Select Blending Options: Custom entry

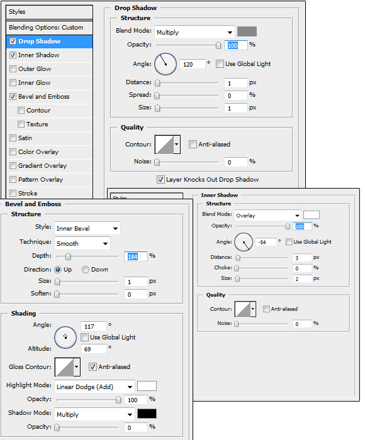pyautogui.click(x=50, y=28)
